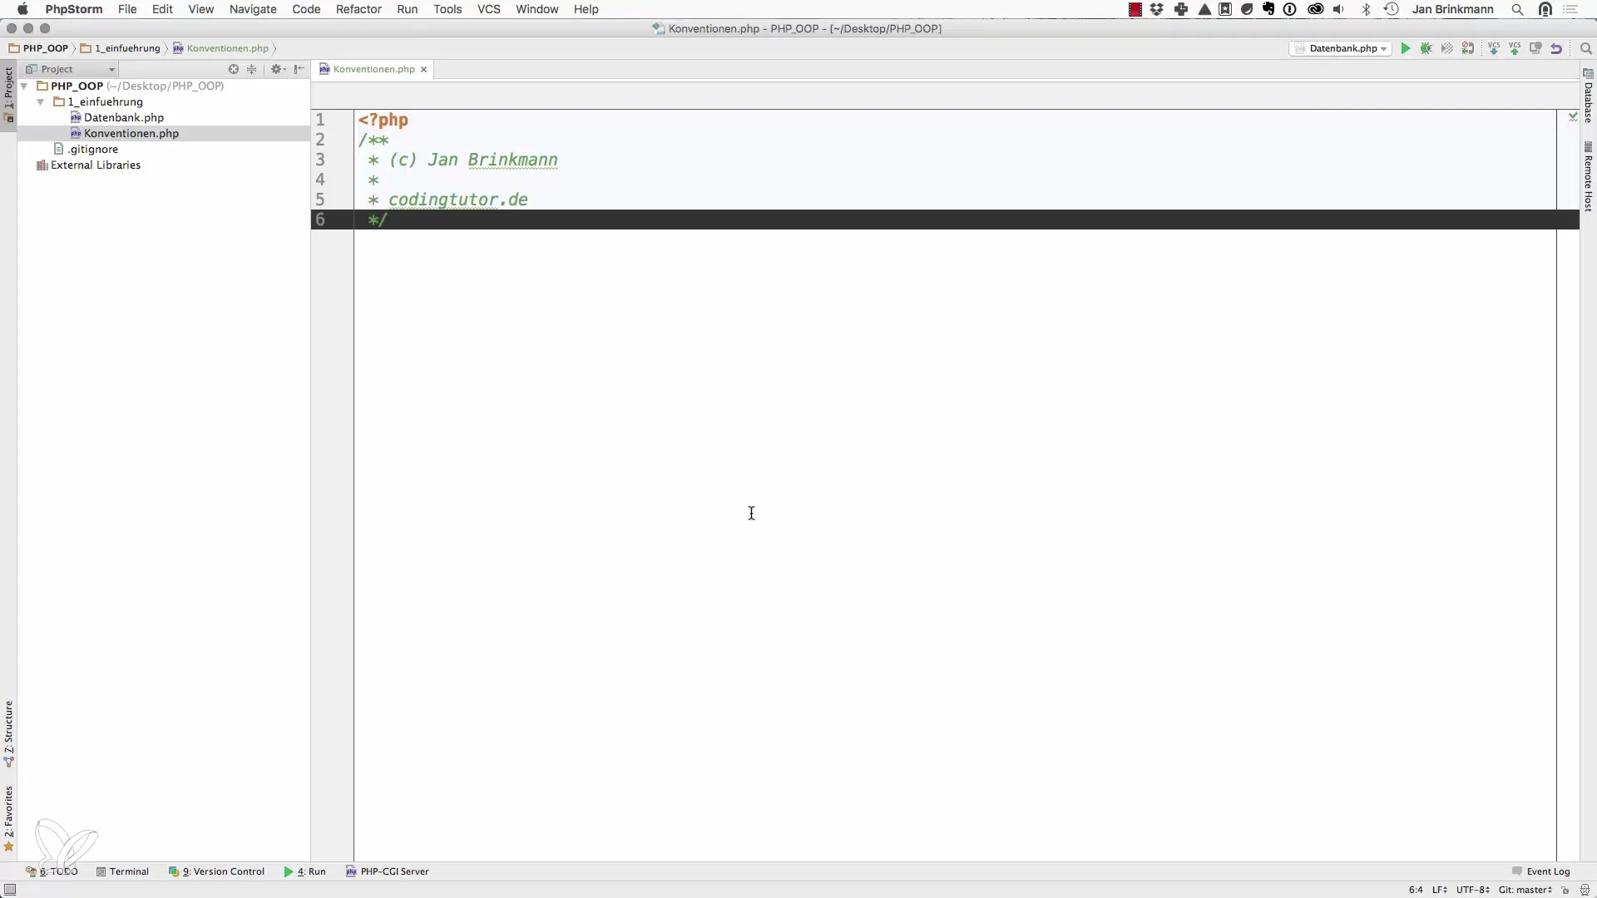Image resolution: width=1597 pixels, height=898 pixels.
Task: Hide the Project tool window
Action: click(299, 69)
